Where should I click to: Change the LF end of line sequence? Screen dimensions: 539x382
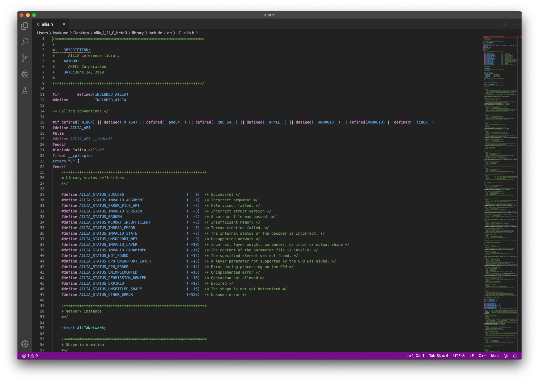tap(472, 356)
